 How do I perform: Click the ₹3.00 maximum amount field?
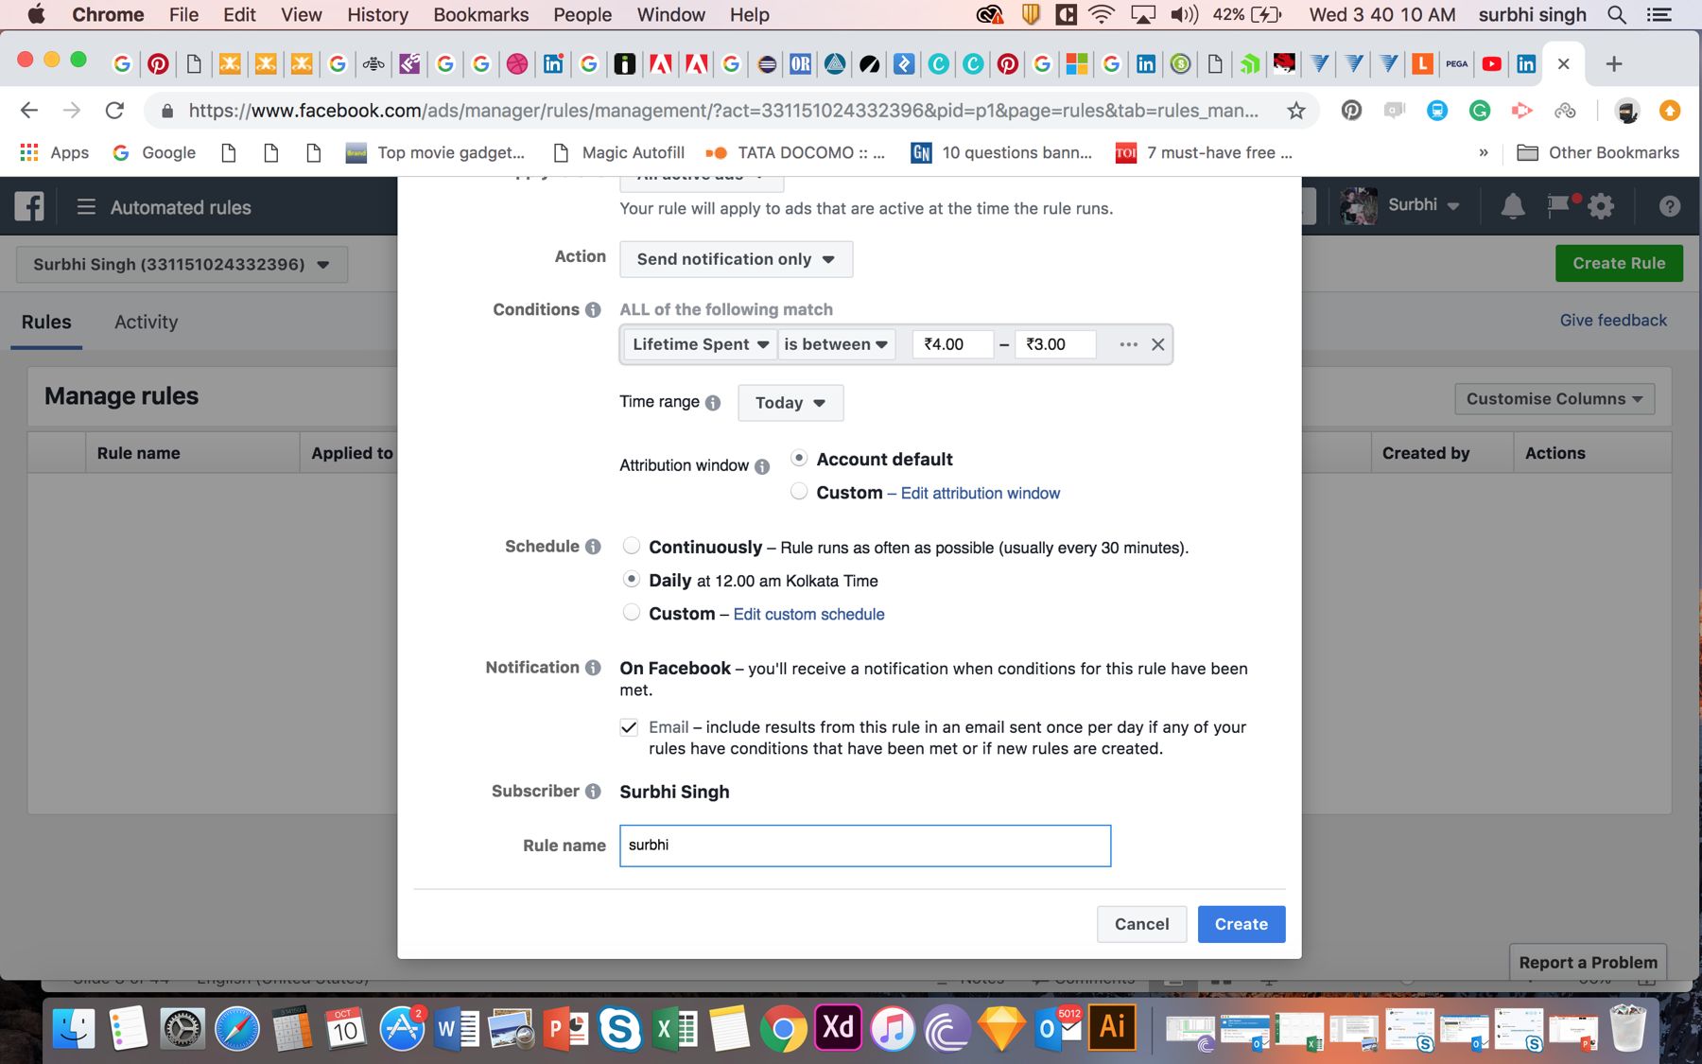click(x=1055, y=344)
